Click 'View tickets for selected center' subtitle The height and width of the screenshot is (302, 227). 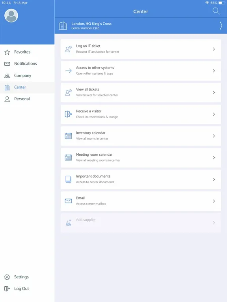[x=97, y=95]
